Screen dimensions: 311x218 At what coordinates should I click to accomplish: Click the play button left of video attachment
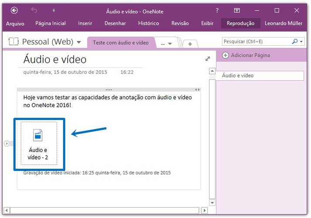click(7, 143)
